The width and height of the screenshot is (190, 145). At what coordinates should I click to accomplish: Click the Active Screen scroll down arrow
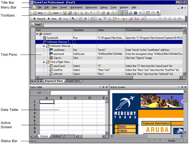coord(185,132)
